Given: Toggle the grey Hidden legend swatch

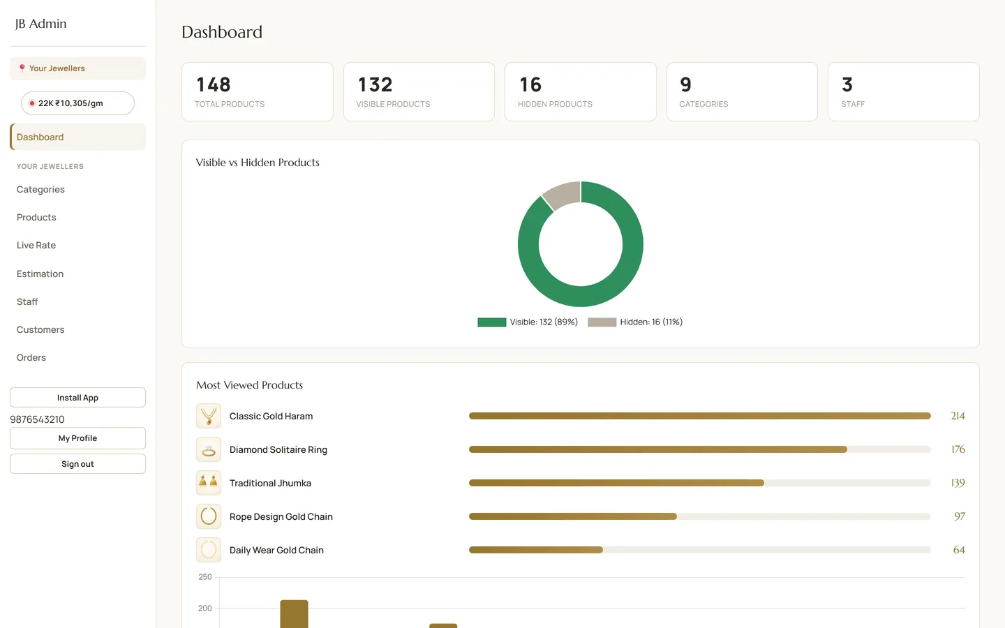Looking at the screenshot, I should pos(602,322).
